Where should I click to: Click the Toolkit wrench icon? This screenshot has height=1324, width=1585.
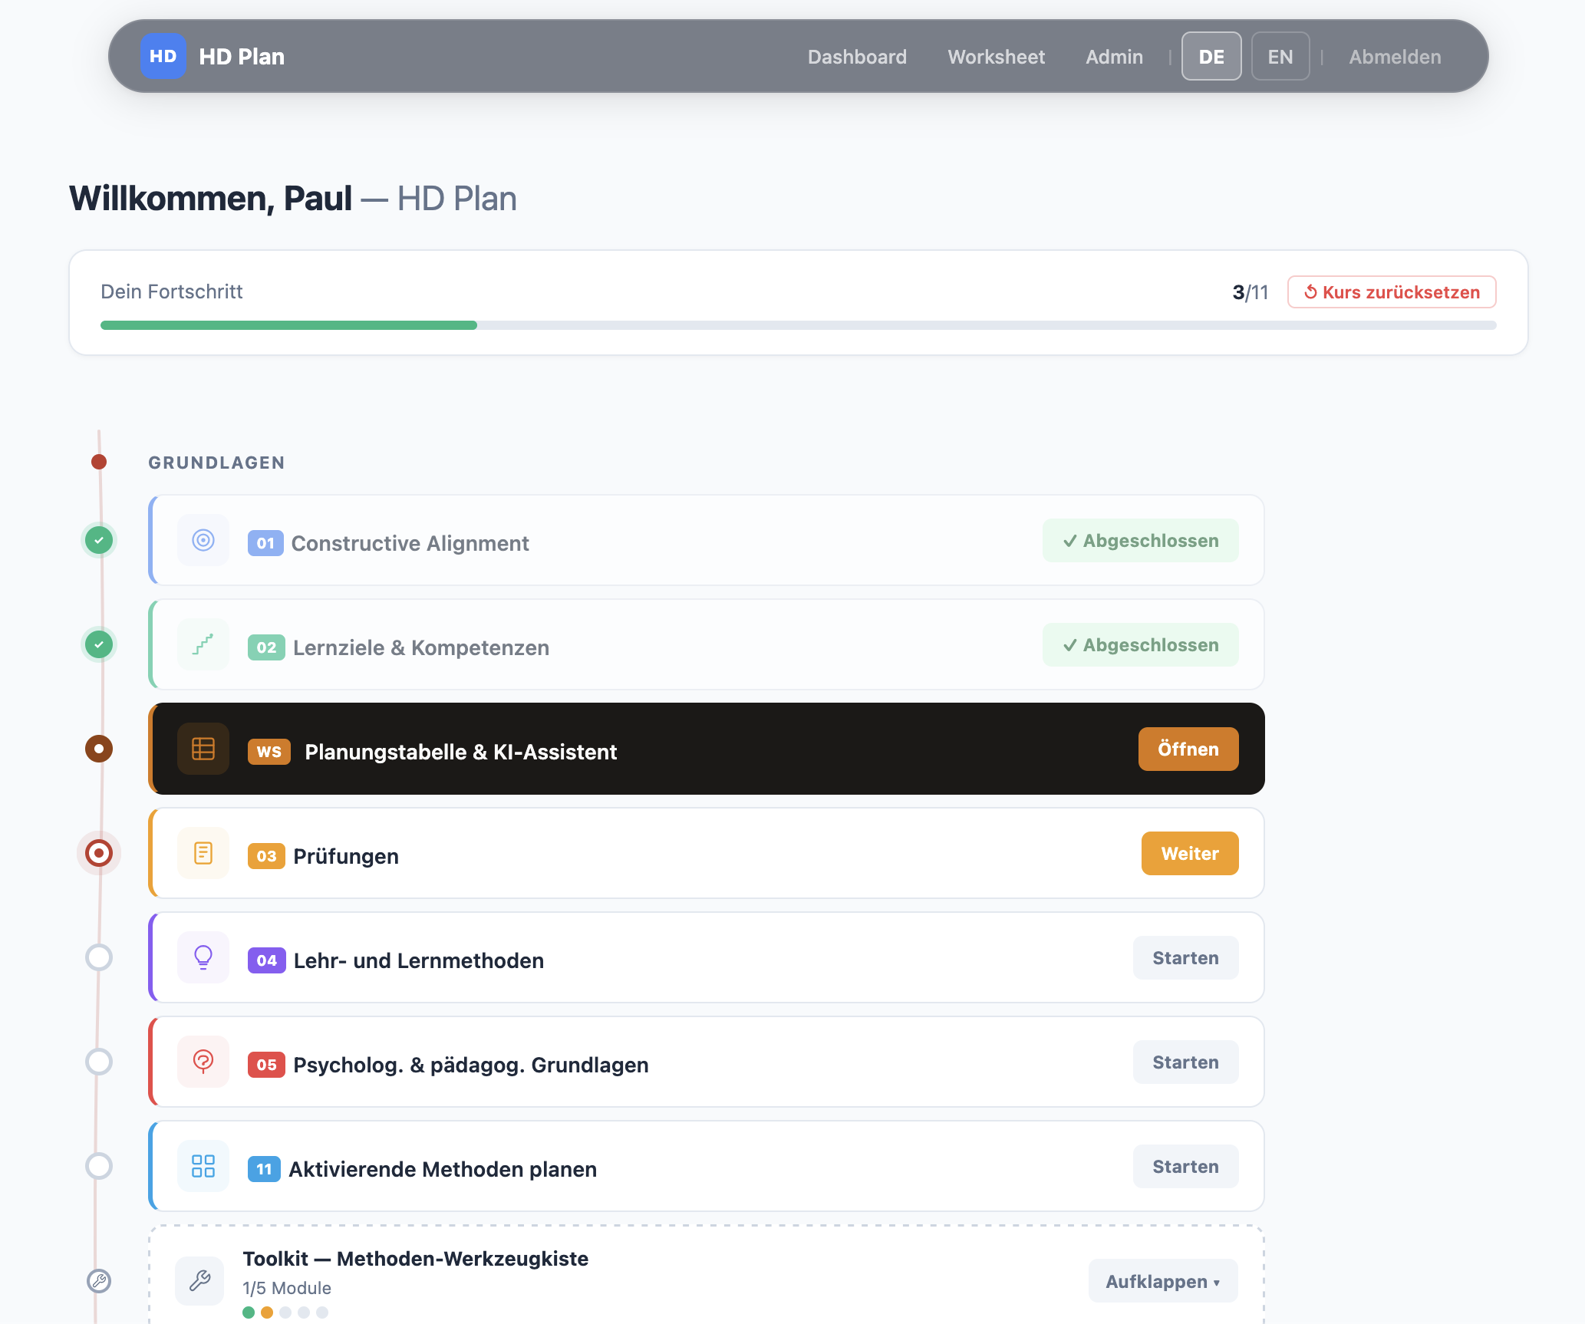point(199,1280)
